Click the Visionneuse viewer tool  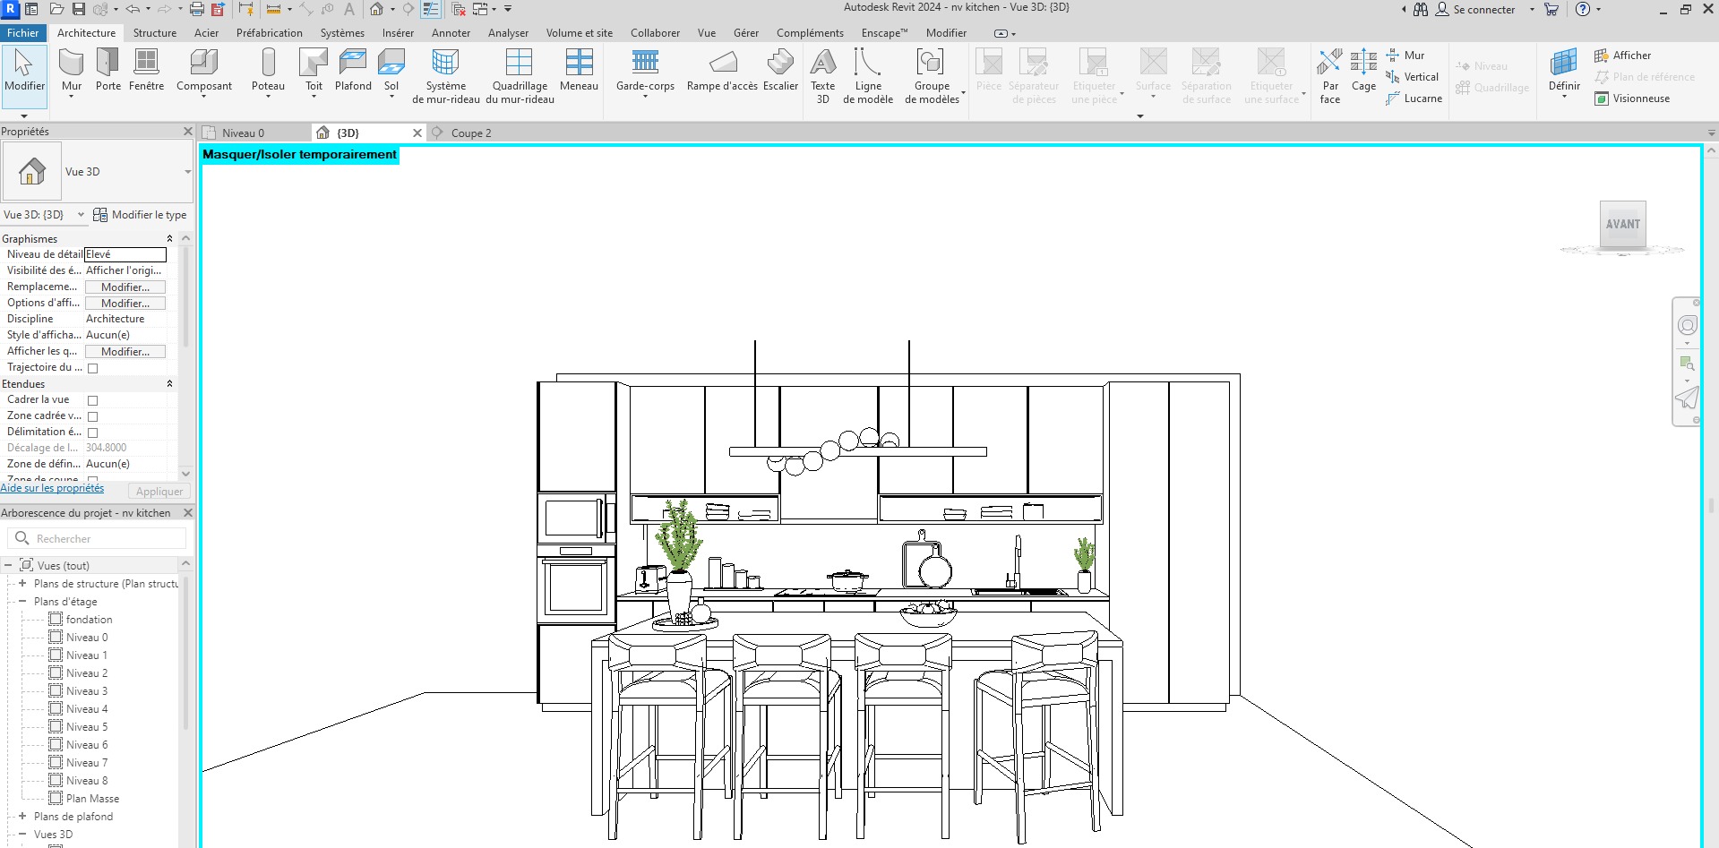[x=1632, y=99]
